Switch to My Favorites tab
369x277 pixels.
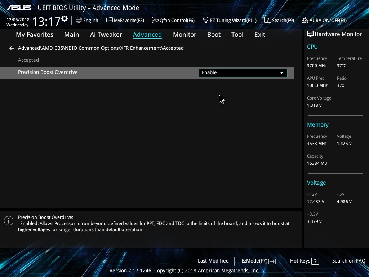35,35
